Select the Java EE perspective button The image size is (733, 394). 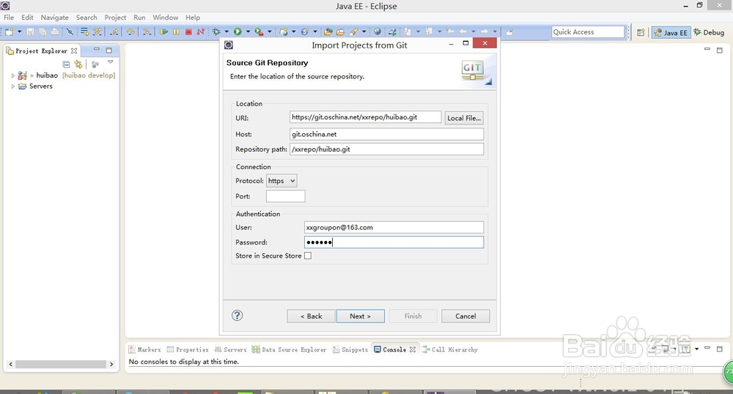[x=671, y=32]
